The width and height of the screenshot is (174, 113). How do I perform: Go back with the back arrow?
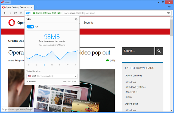5,13
